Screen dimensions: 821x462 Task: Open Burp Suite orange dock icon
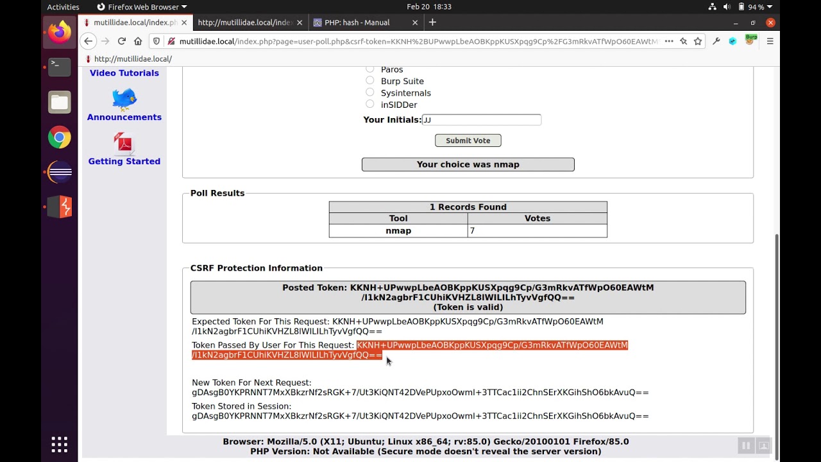pyautogui.click(x=60, y=207)
